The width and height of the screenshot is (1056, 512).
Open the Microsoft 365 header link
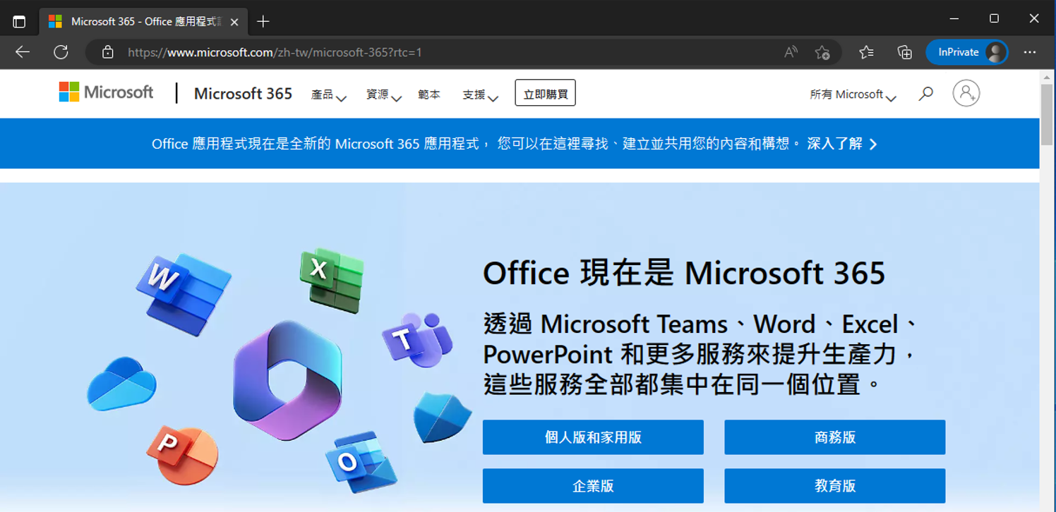tap(243, 94)
